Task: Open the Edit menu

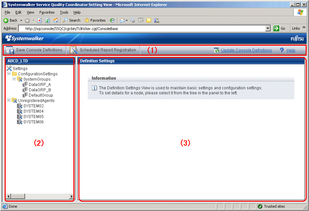Action: point(18,12)
